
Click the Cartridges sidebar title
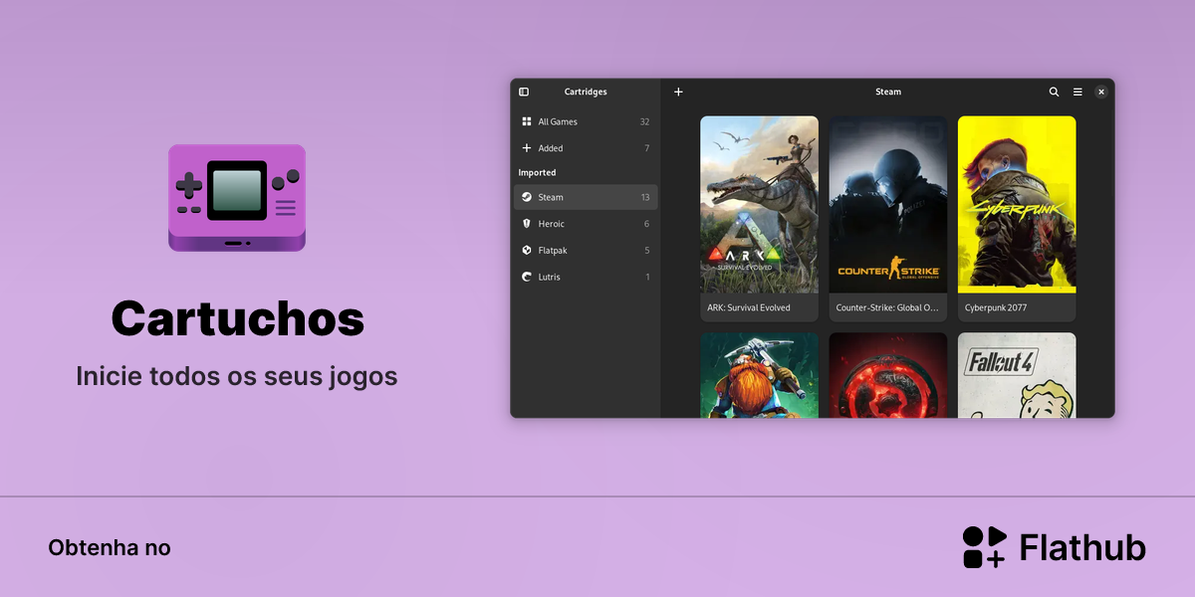(x=586, y=92)
